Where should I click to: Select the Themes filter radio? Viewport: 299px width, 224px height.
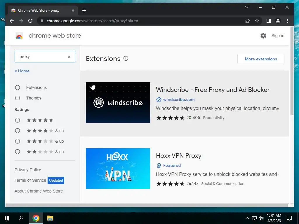18,98
